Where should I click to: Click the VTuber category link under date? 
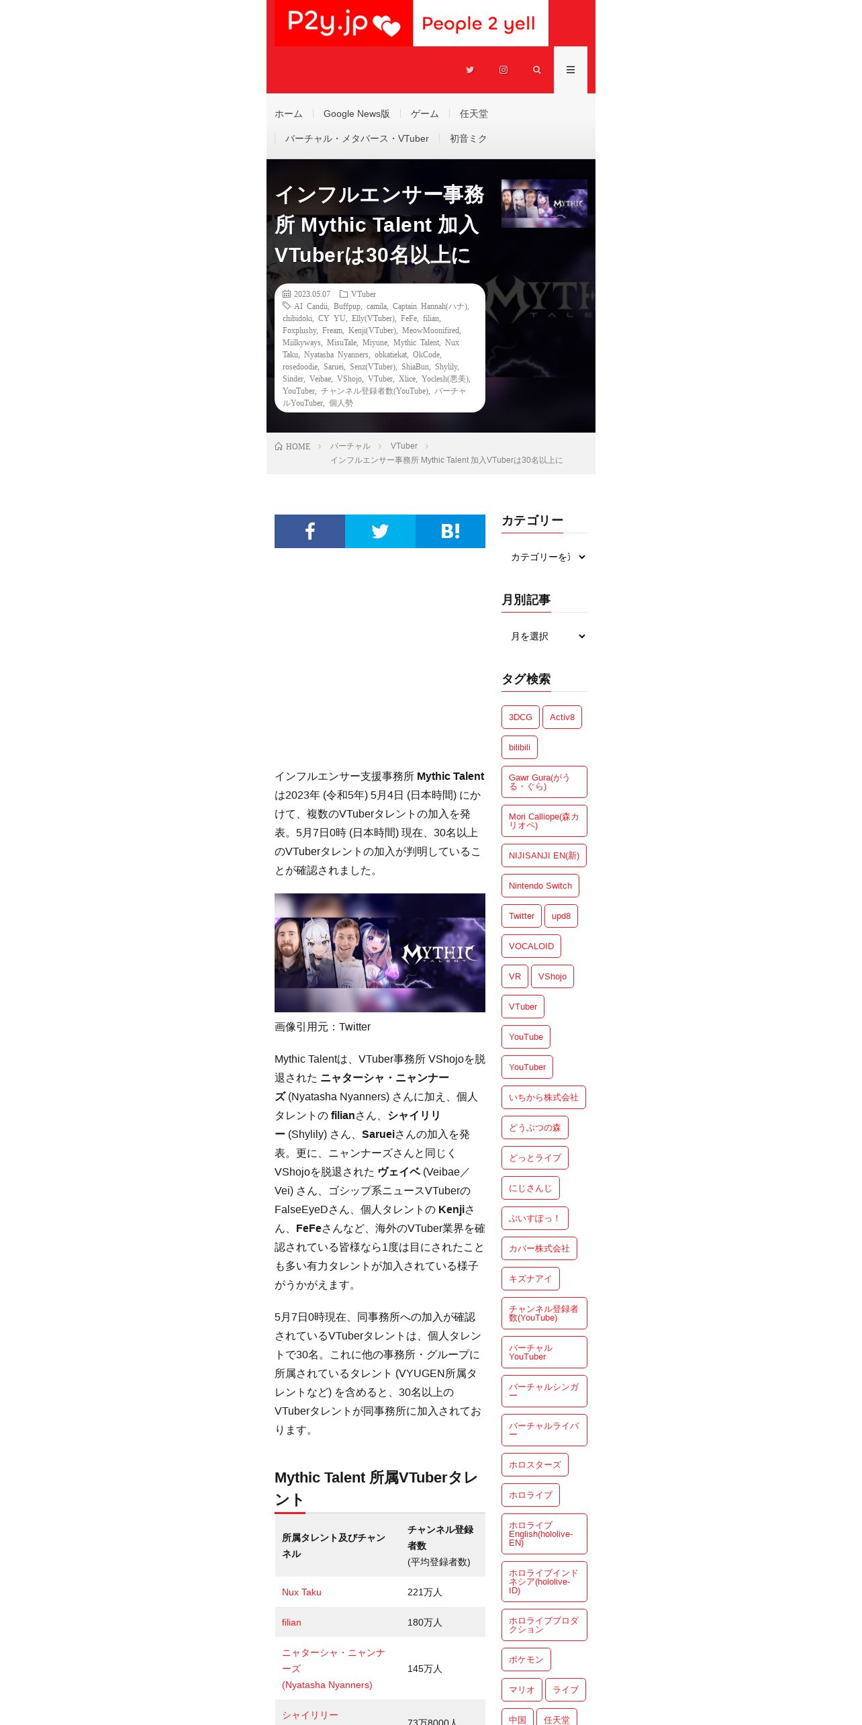363,294
